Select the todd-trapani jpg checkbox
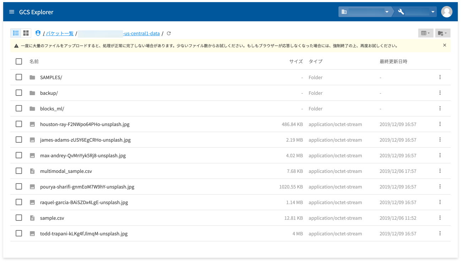The image size is (461, 262). [19, 233]
